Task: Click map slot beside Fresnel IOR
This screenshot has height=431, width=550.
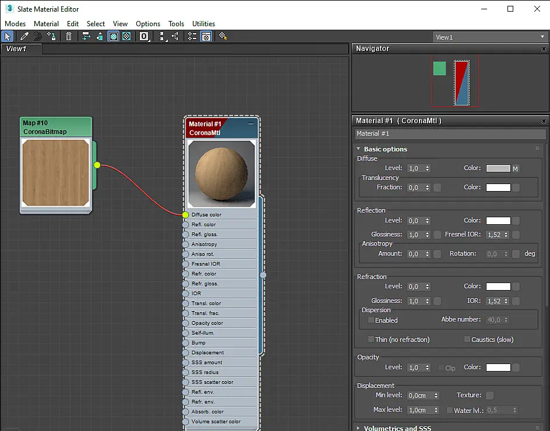Action: [516, 235]
